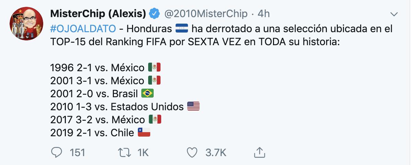Image resolution: width=415 pixels, height=165 pixels.
Task: Click the MisterChip (Alexis) display name
Action: click(98, 14)
